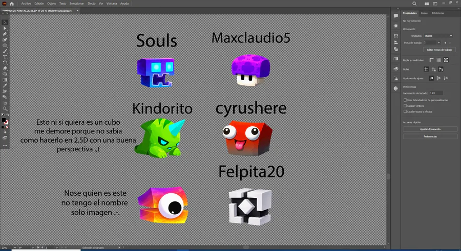Toggle smart guides button
461x251 pixels.
tap(441, 70)
